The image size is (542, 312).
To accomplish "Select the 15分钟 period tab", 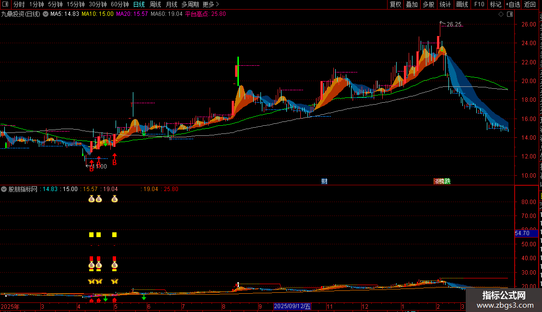I will point(76,4).
